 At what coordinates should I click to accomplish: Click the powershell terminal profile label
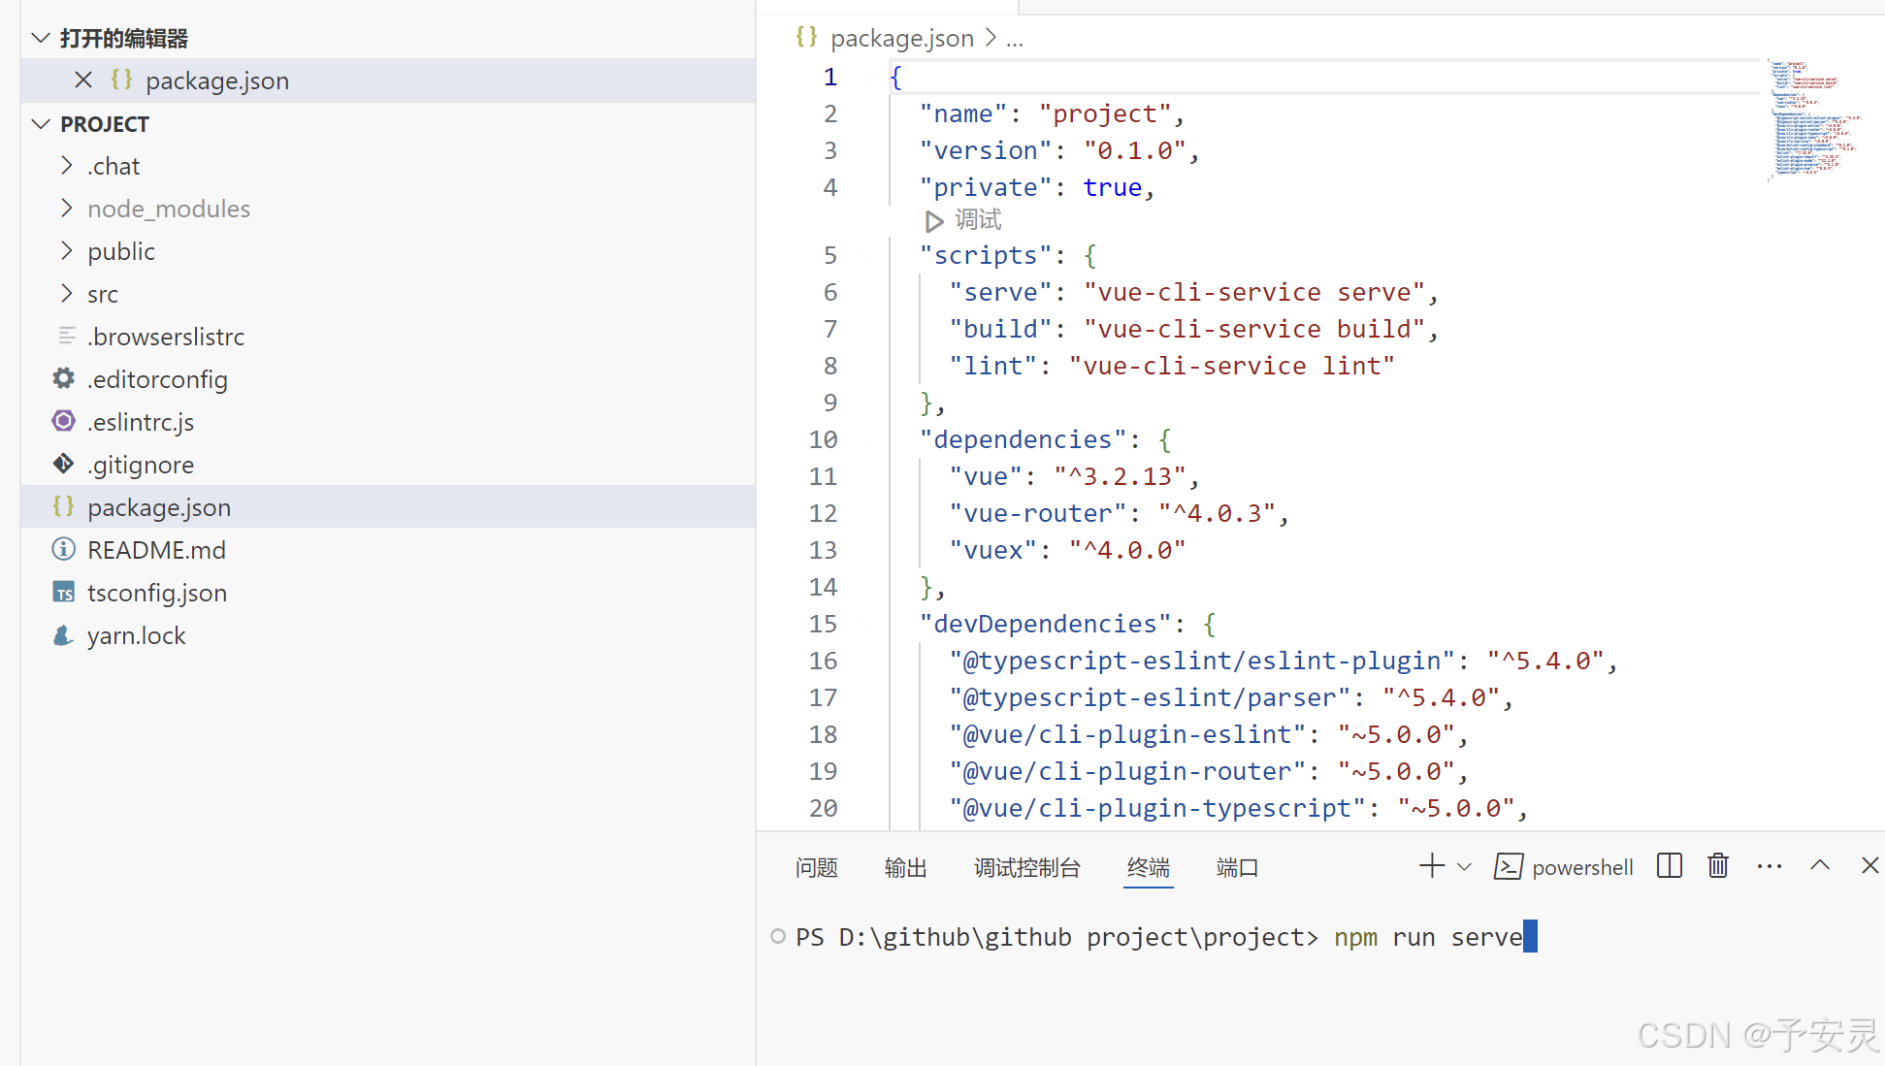point(1581,867)
